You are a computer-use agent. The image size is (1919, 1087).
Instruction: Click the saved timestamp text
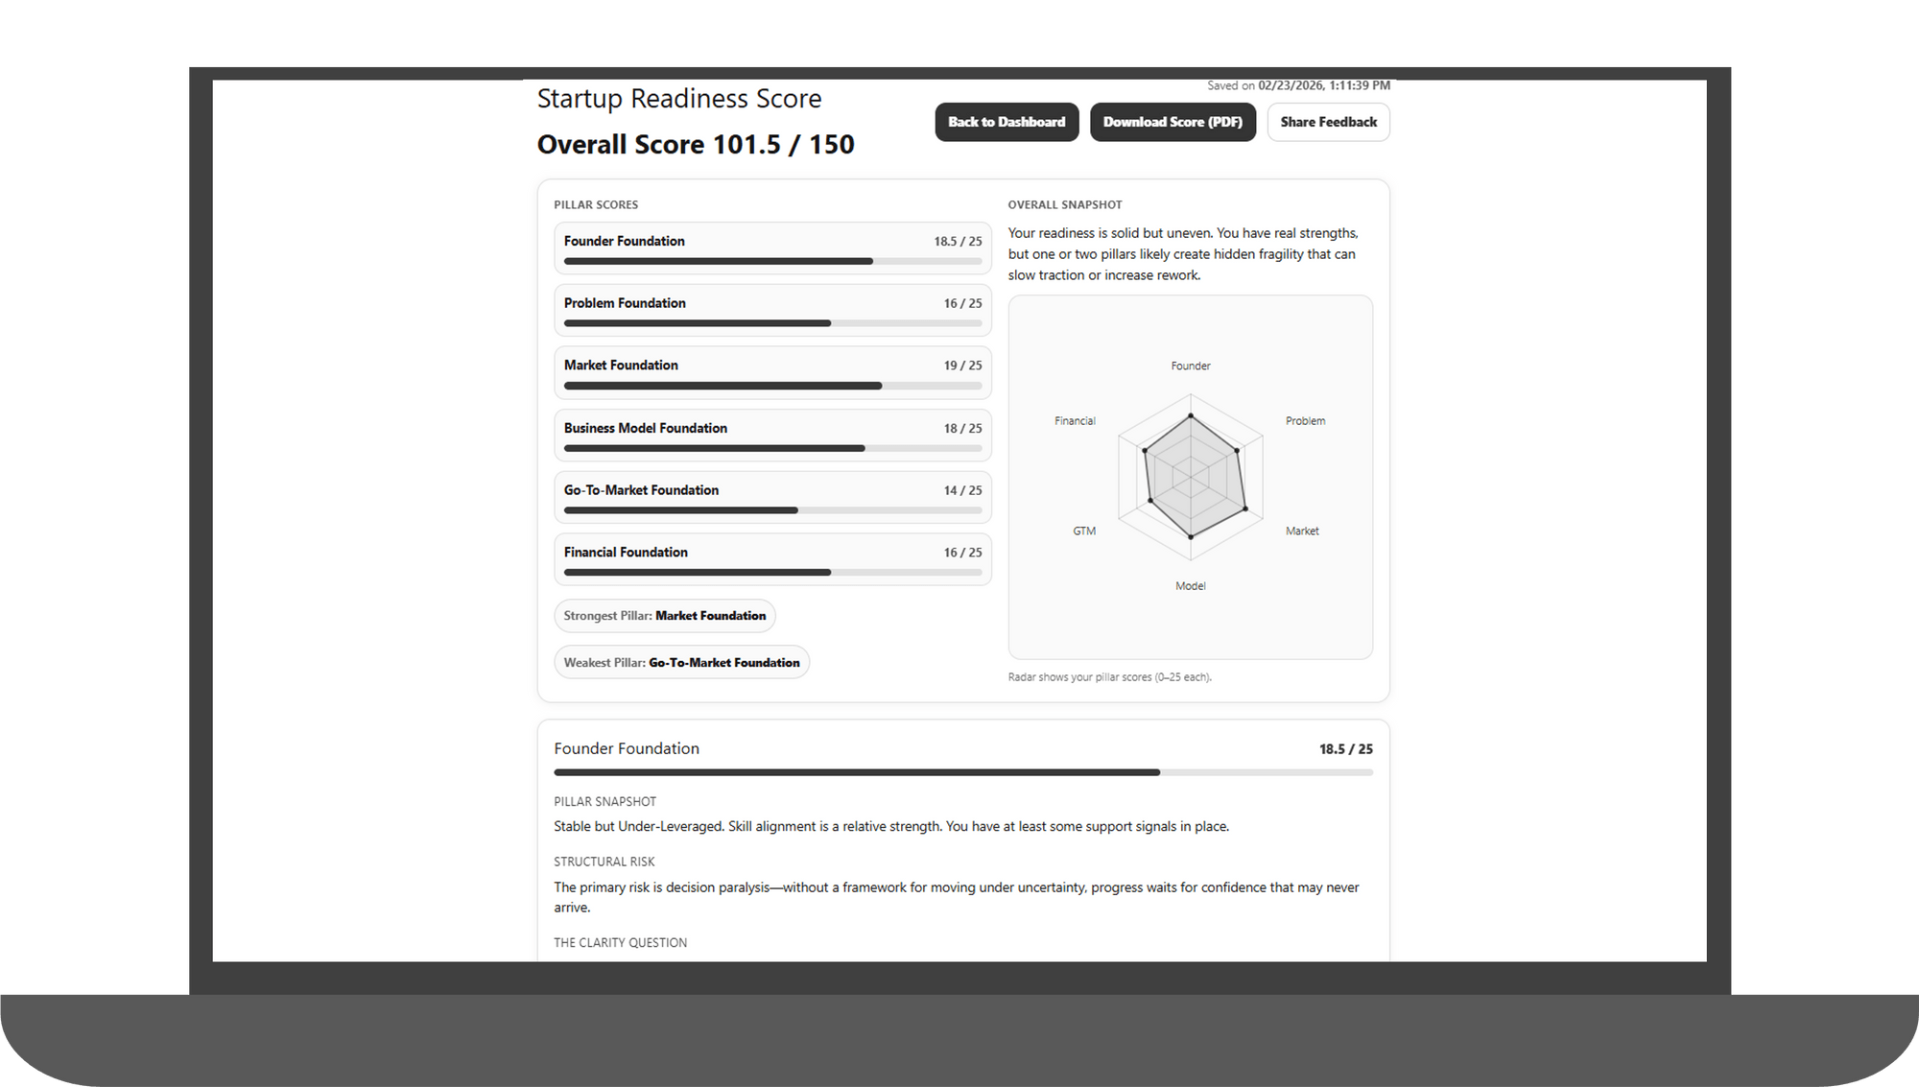coord(1297,85)
